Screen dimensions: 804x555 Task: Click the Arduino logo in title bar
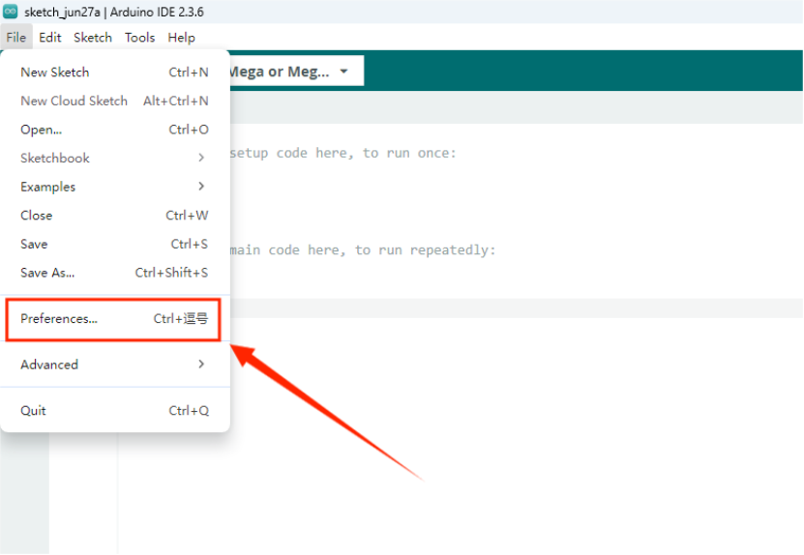click(x=11, y=12)
